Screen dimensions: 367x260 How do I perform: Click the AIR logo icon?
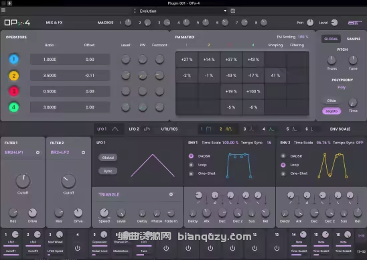click(x=354, y=23)
